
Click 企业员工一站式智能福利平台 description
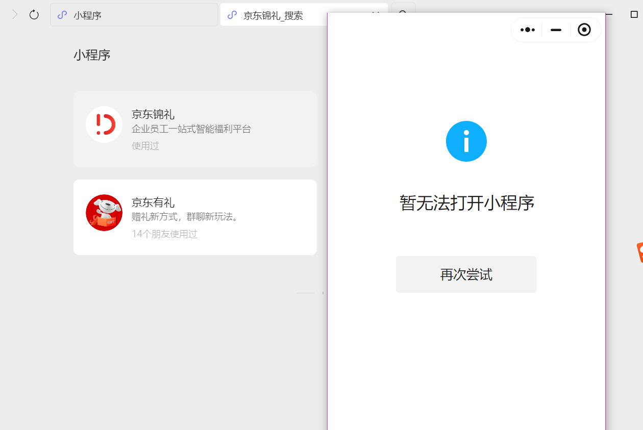[x=191, y=129]
